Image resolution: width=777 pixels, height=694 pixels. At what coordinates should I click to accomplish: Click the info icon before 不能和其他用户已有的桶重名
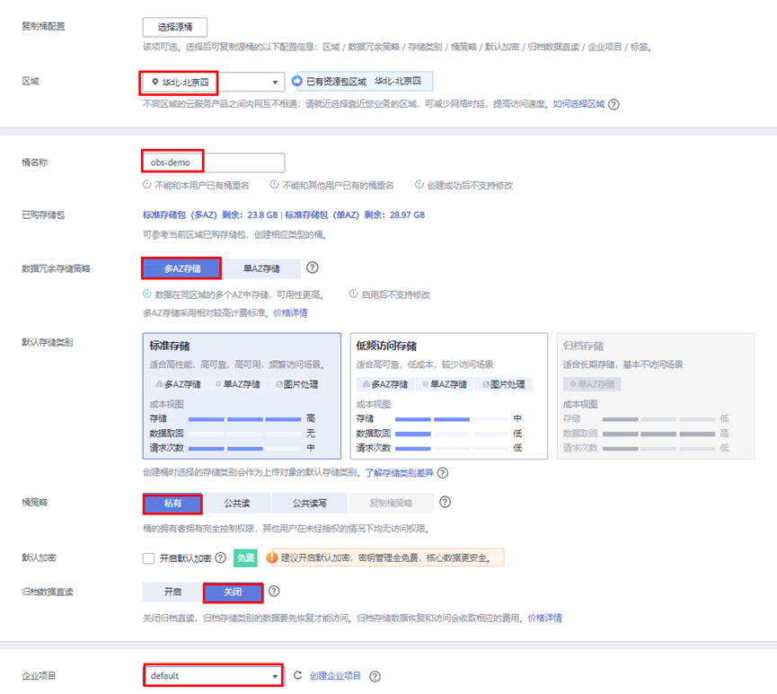[x=274, y=185]
